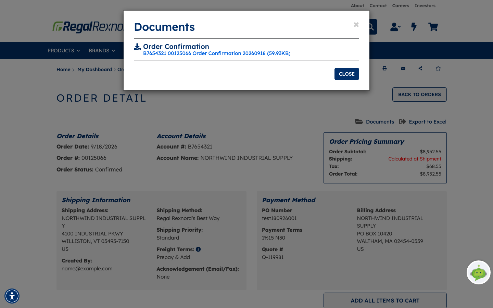Open the shopping cart icon
Screen dimensions: 493x308
(x=433, y=27)
